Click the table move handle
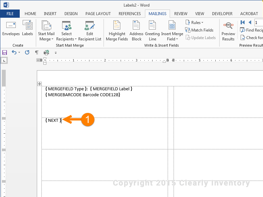Image resolution: width=263 pixels, height=197 pixels. [x=39, y=84]
